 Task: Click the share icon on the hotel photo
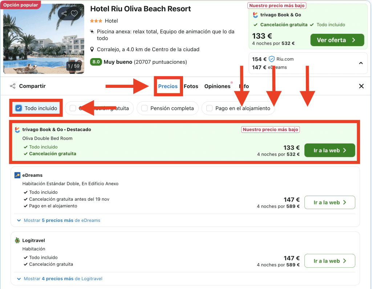[x=64, y=14]
